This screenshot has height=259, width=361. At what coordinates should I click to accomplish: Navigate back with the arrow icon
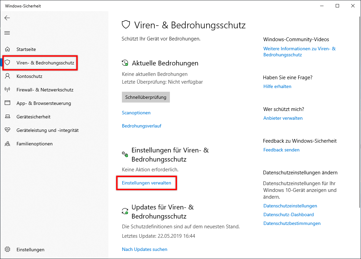[x=7, y=18]
